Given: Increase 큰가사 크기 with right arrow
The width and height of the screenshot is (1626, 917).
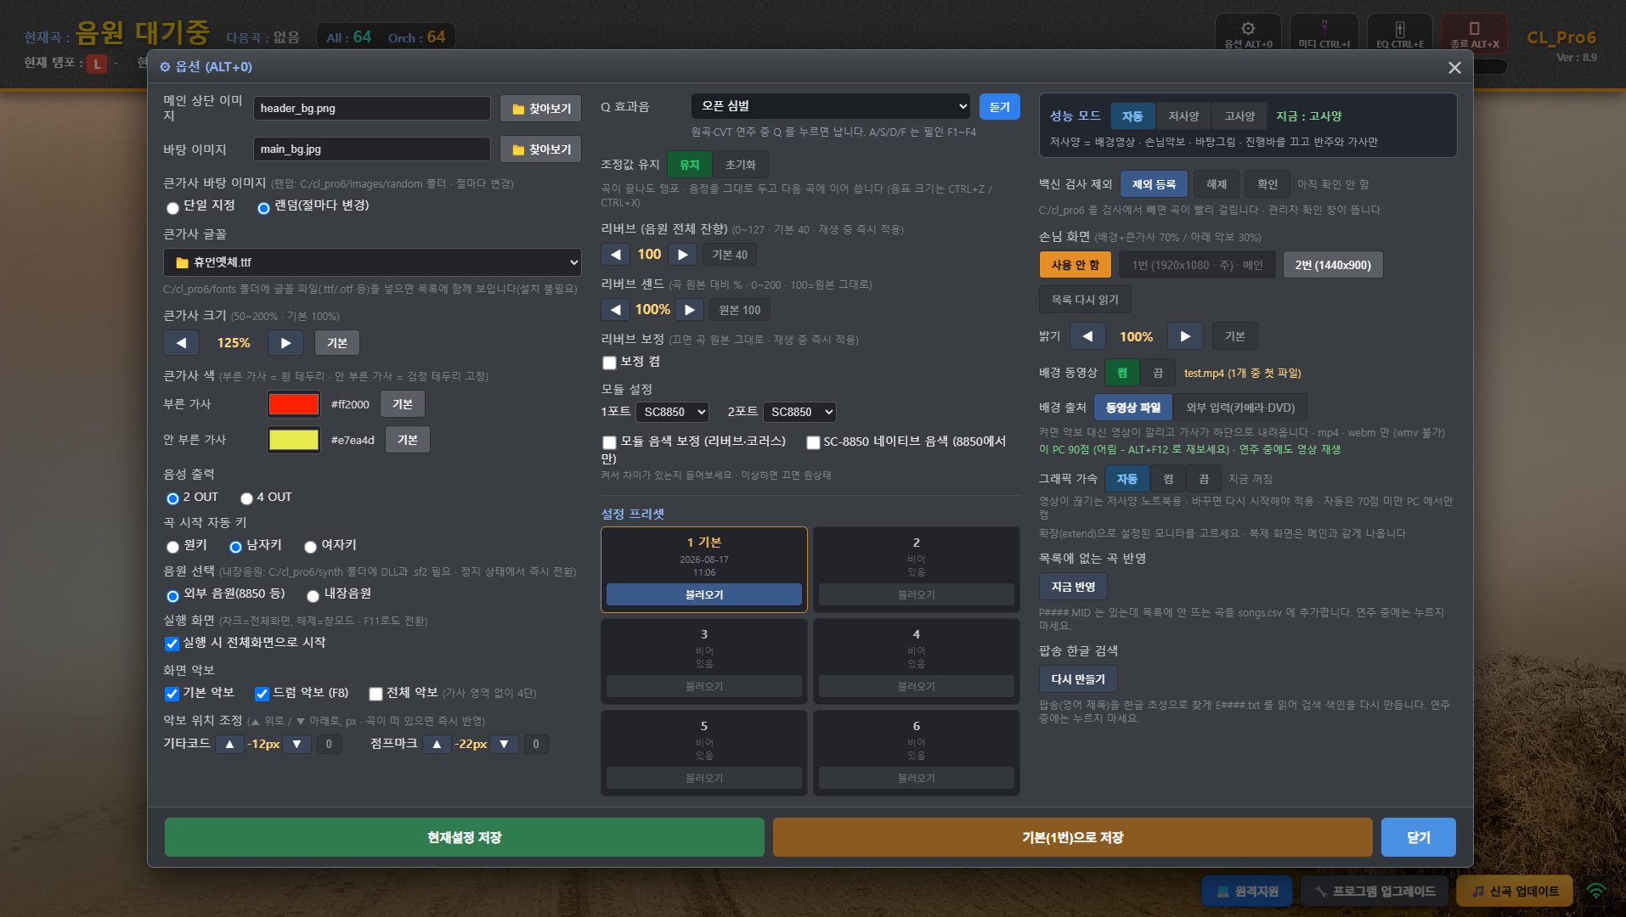Looking at the screenshot, I should click(x=285, y=343).
